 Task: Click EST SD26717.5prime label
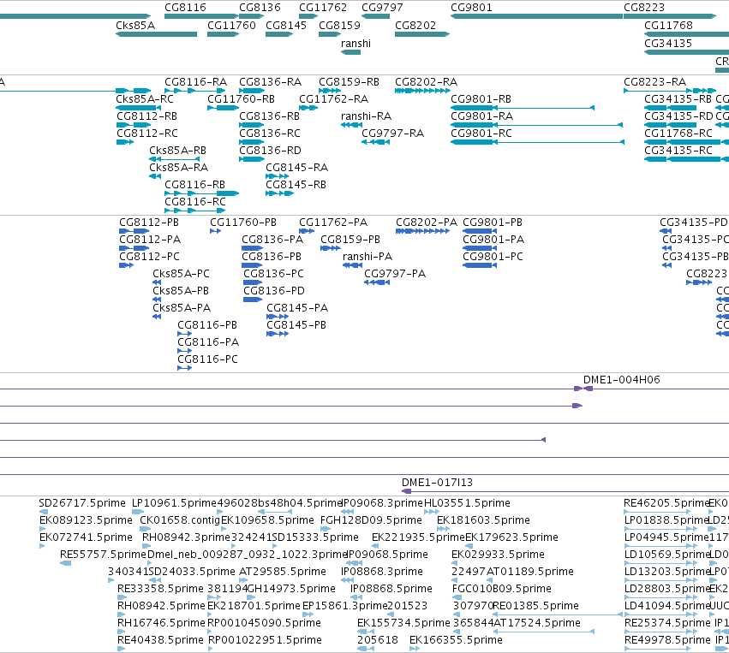[x=82, y=503]
